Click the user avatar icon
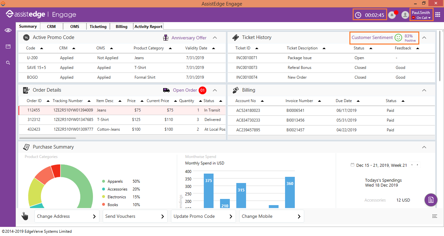The height and width of the screenshot is (236, 444). (x=405, y=15)
